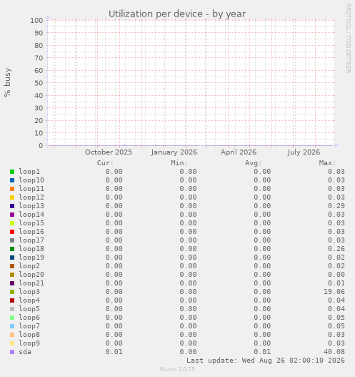355x377 pixels.
Task: Click the loop21 max value 0.01
Action: click(336, 283)
